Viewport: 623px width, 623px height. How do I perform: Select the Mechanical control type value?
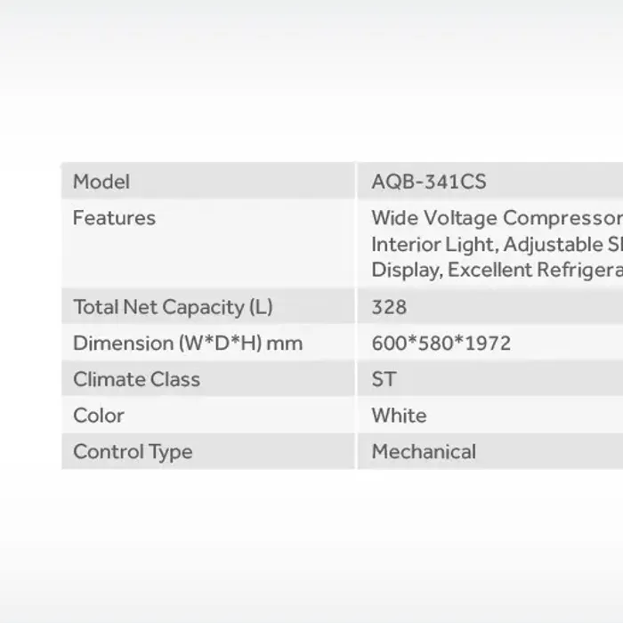[424, 451]
